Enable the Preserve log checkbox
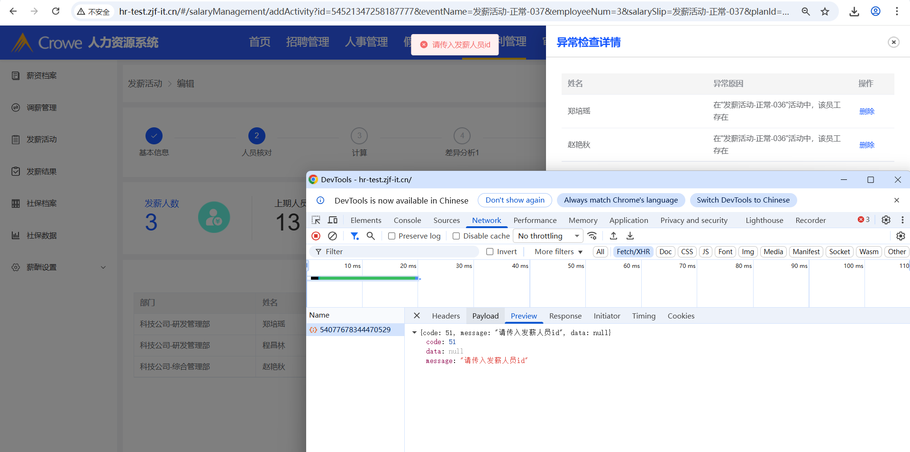910x452 pixels. [392, 236]
